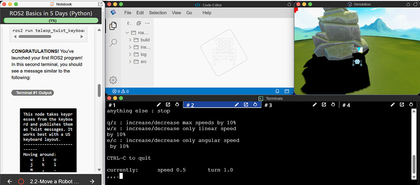
Task: Restart terminal #4 with the reload icon
Action: coord(411,105)
